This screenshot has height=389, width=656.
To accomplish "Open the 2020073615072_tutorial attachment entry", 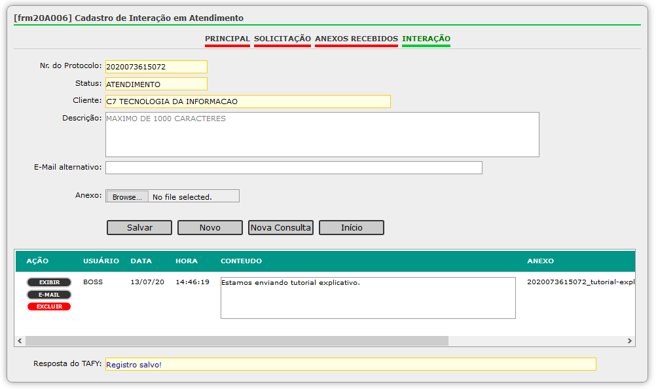I will coord(581,282).
